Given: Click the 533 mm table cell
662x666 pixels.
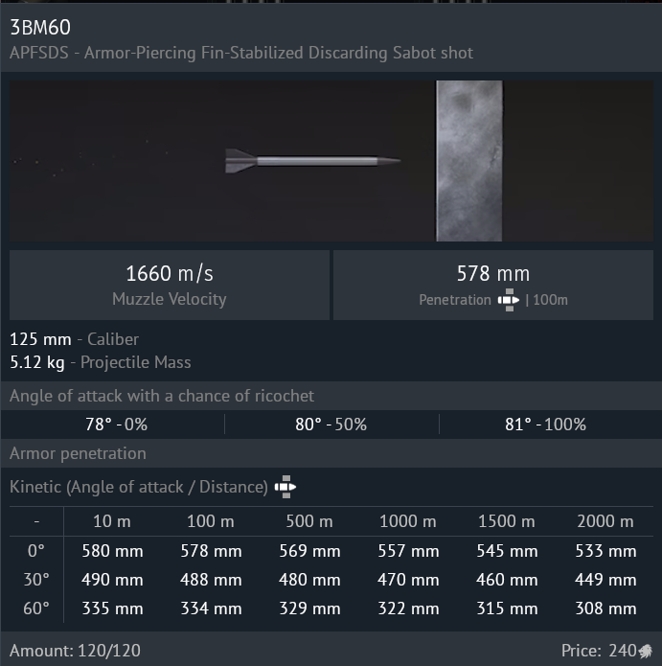Looking at the screenshot, I should (x=605, y=551).
